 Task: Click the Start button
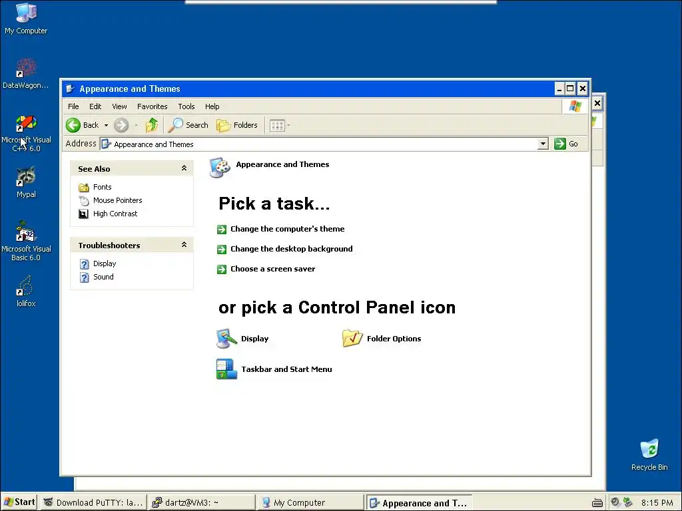(x=19, y=502)
